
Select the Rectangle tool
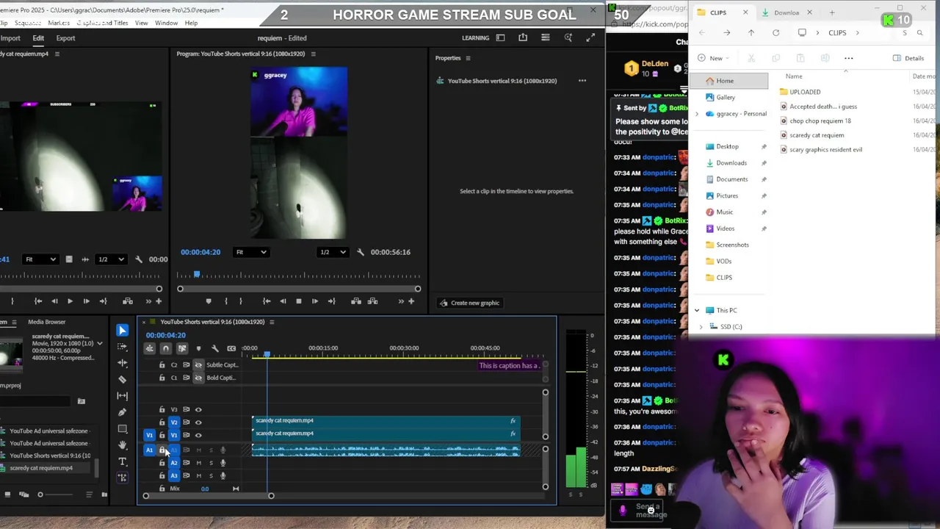122,428
